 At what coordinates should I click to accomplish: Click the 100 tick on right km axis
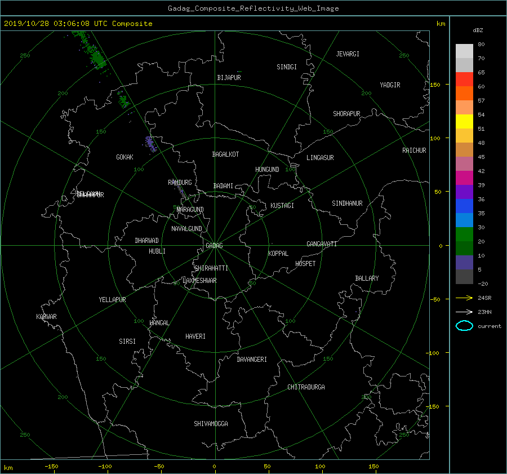pyautogui.click(x=435, y=138)
